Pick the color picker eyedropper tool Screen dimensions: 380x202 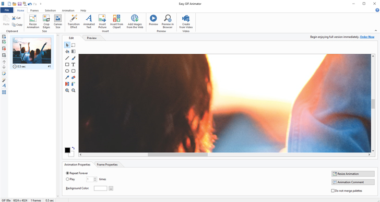point(67,77)
